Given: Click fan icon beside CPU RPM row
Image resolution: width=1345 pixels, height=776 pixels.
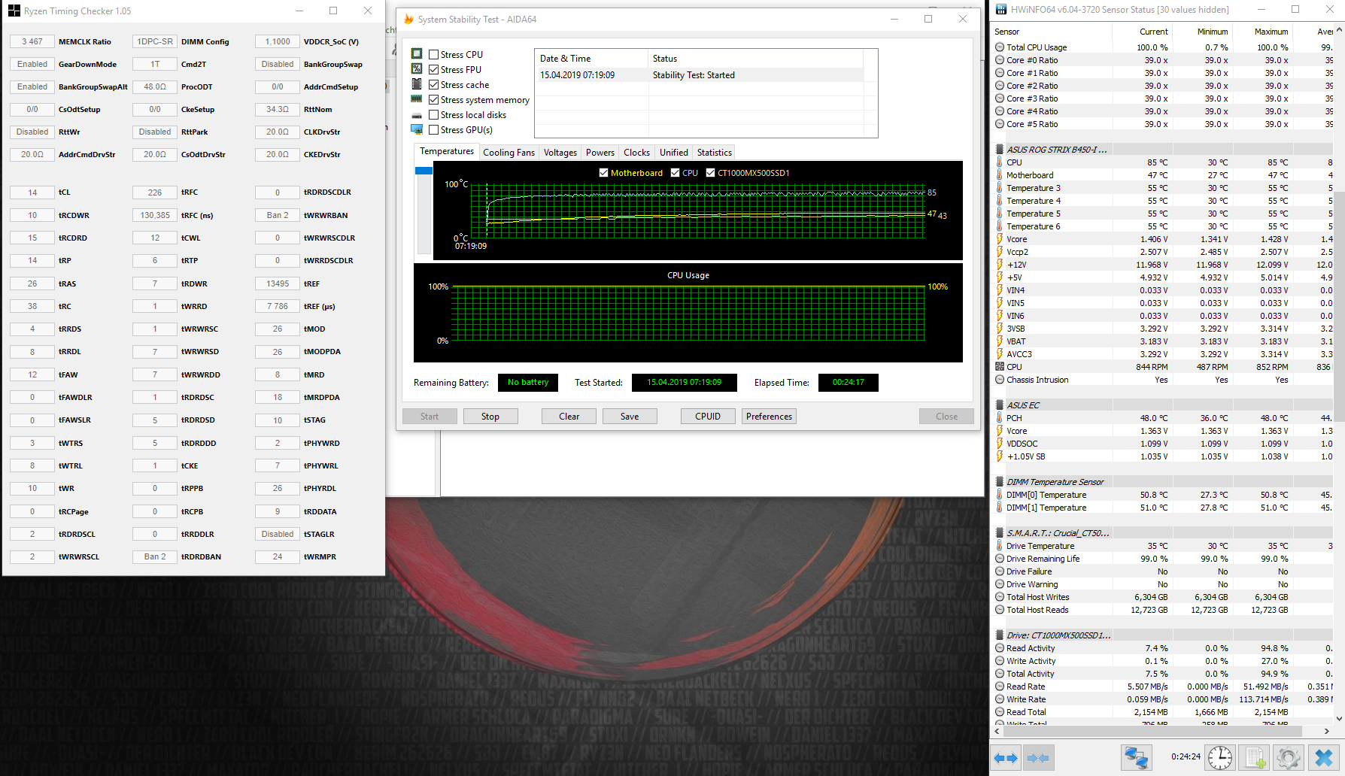Looking at the screenshot, I should 1000,367.
